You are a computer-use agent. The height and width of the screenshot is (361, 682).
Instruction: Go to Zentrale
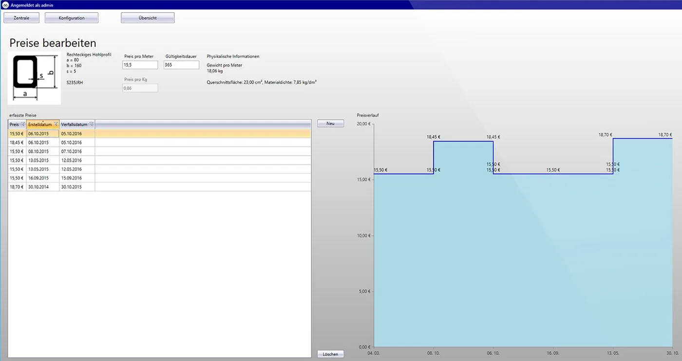coord(21,18)
